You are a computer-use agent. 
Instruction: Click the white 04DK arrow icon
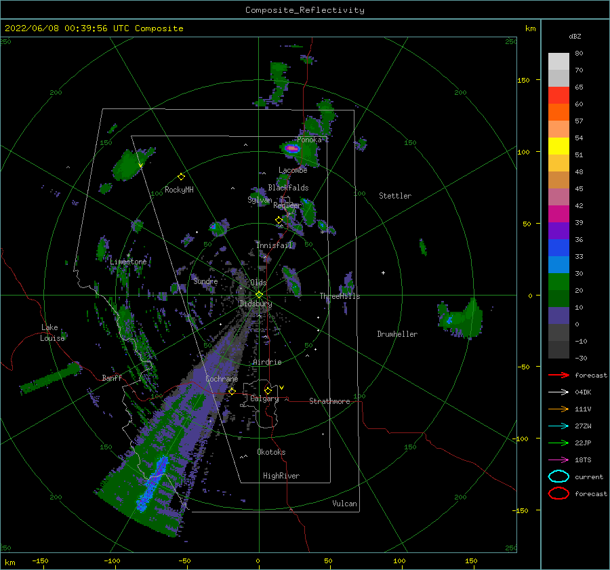coord(558,392)
